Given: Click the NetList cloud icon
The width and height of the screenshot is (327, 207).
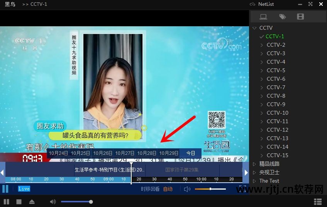Looking at the screenshot, I should pyautogui.click(x=252, y=4).
